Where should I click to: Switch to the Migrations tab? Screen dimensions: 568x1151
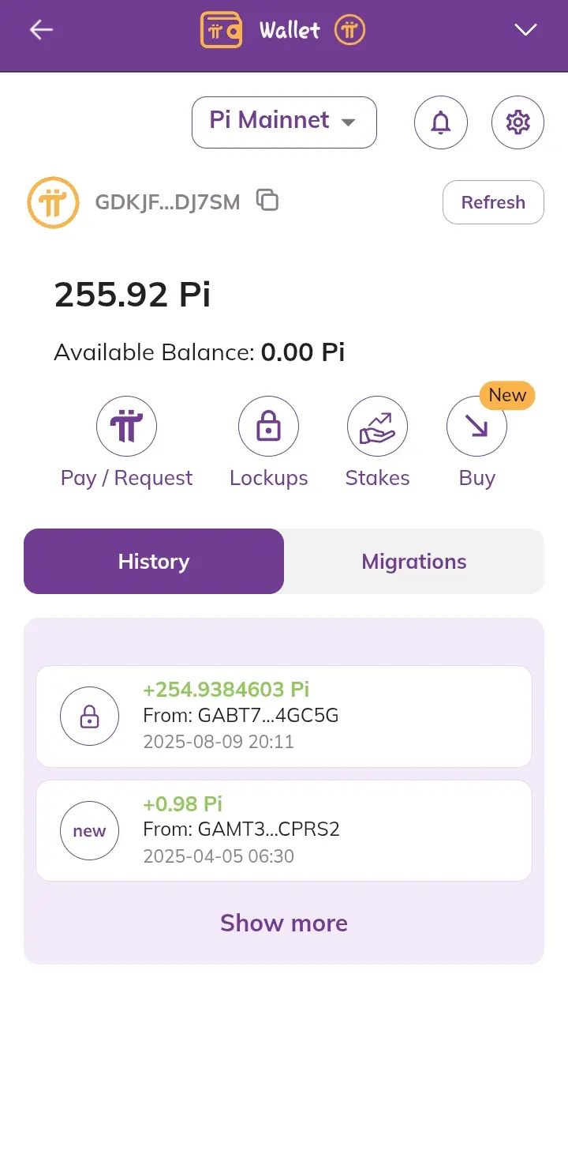[414, 562]
